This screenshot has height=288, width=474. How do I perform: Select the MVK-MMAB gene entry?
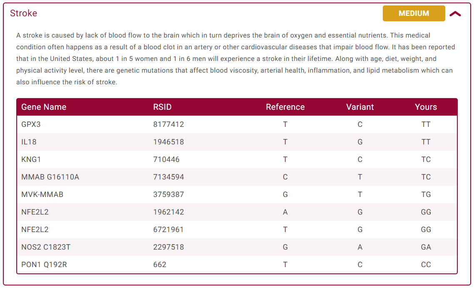click(42, 195)
